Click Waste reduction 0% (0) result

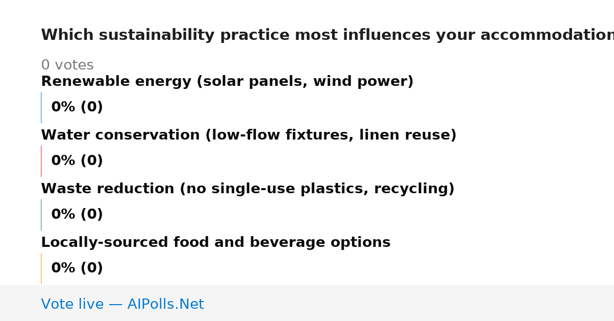(77, 215)
